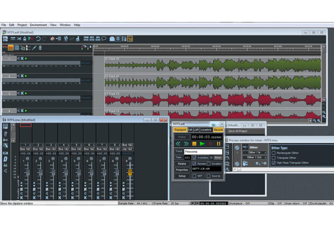Click the Properties button in transport
The image size is (334, 226).
click(x=182, y=170)
